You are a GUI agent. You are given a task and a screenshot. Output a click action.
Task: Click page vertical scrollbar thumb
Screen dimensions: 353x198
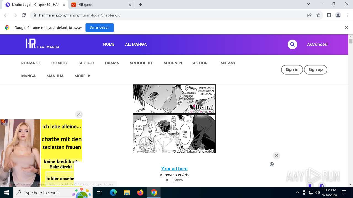tap(351, 41)
